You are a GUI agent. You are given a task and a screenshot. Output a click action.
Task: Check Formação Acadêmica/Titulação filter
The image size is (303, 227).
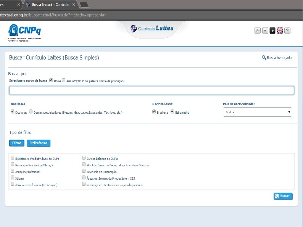12,164
